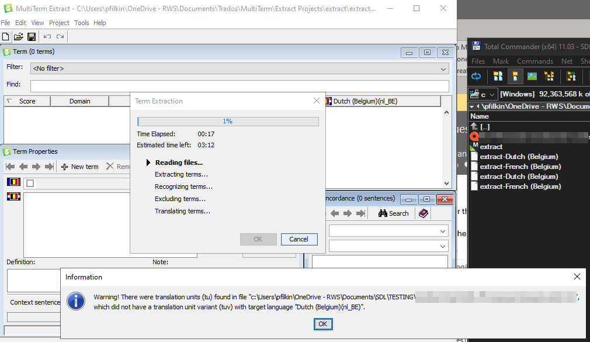590x342 pixels.
Task: Click the first Belgian flag in Term Properties
Action: point(13,182)
